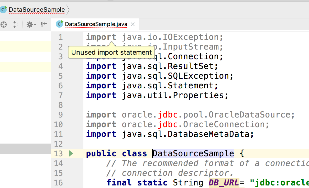Click the class icon in the breadcrumb bar
309x188 pixels.
pyautogui.click(x=4, y=9)
